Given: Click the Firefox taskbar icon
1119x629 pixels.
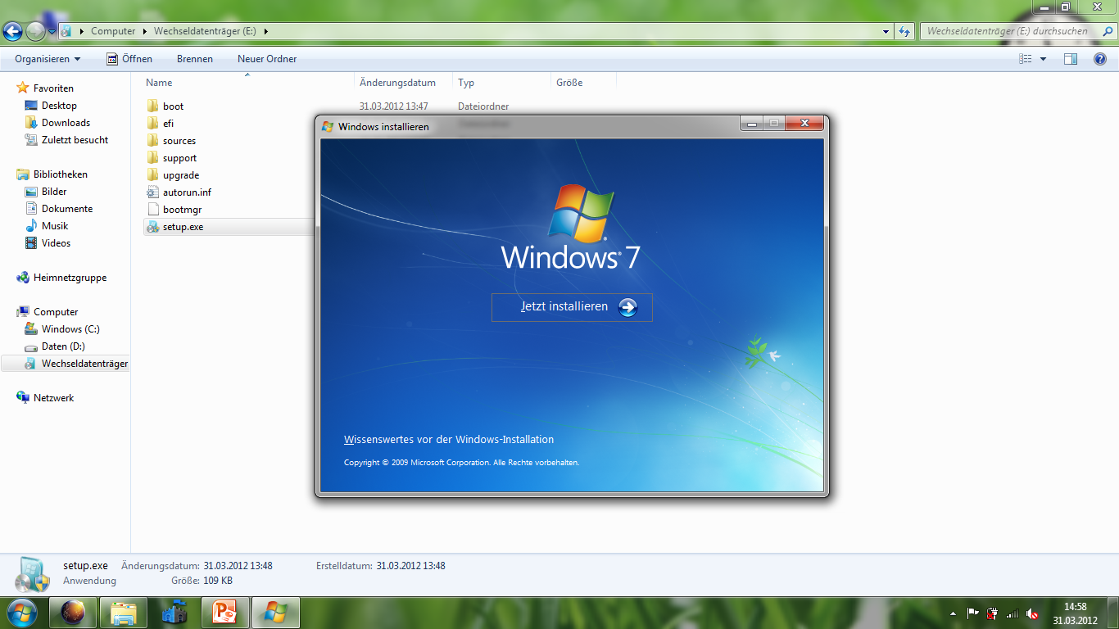Looking at the screenshot, I should (73, 612).
